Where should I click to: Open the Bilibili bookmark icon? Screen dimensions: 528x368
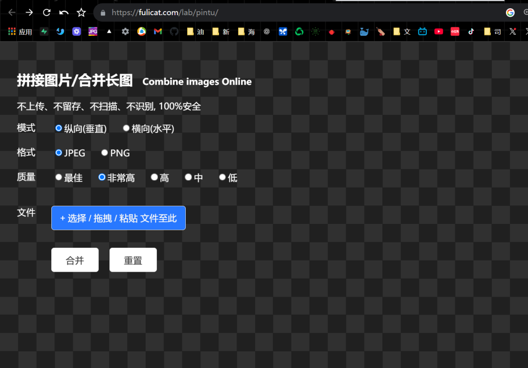click(x=422, y=31)
